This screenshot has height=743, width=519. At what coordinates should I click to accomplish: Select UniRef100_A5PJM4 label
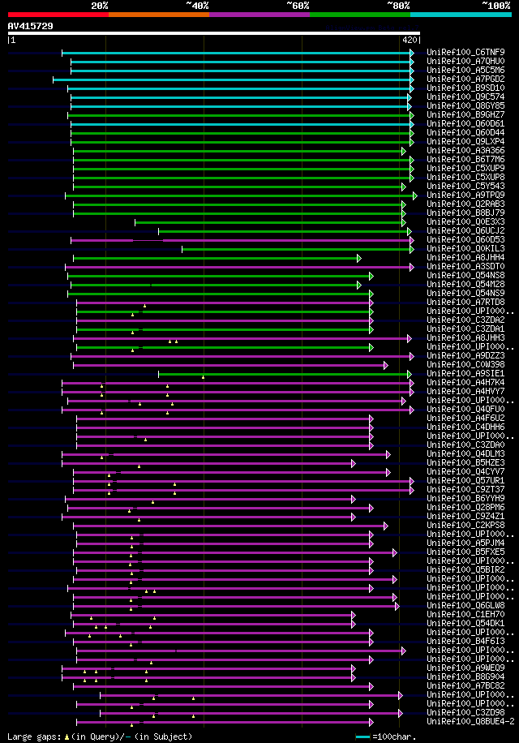(466, 543)
